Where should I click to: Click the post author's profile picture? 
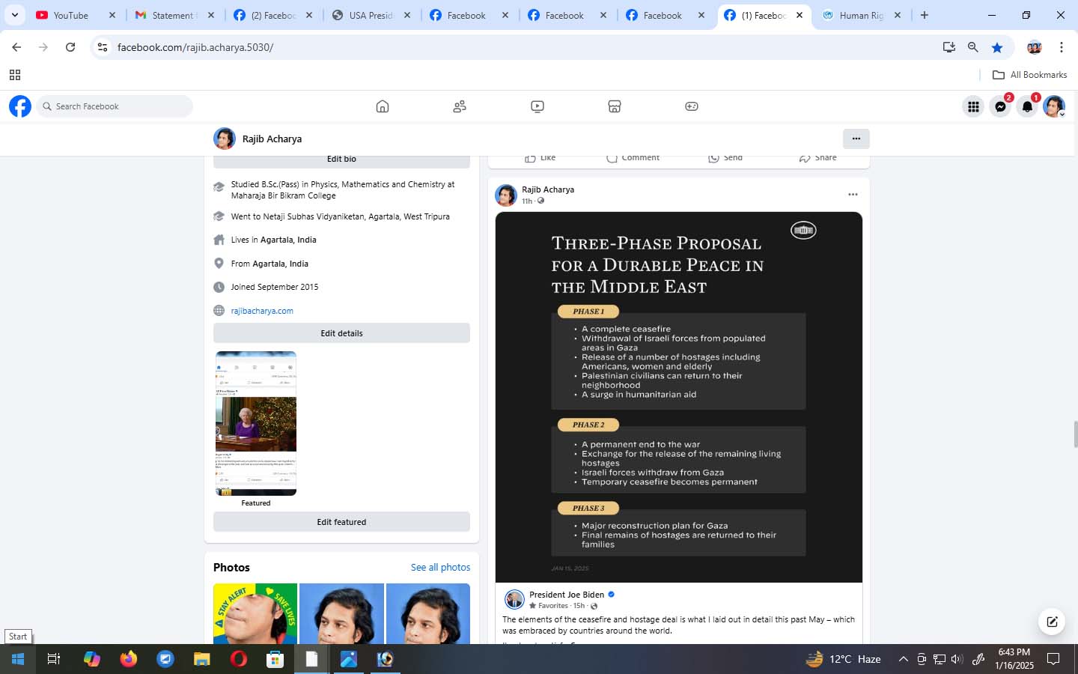tap(506, 195)
